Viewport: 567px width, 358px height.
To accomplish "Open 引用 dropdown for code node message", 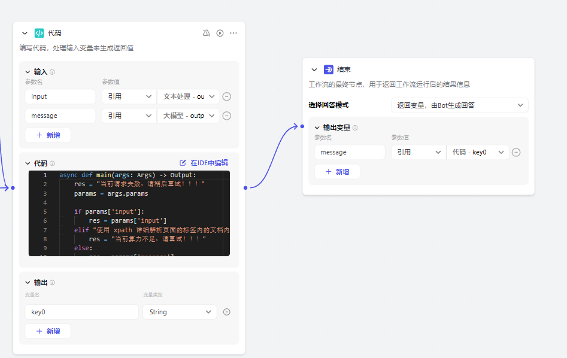I will 129,116.
